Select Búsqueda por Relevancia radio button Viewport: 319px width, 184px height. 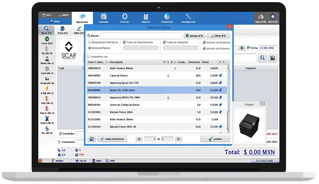(x=90, y=42)
